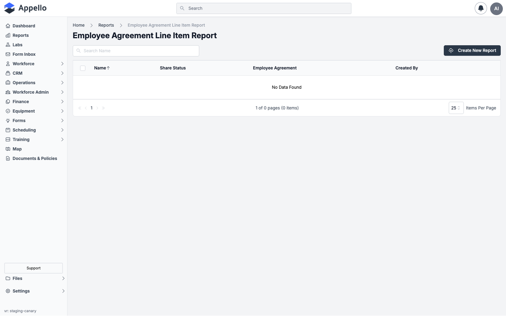Open the AI user avatar menu
This screenshot has width=506, height=322.
tap(497, 8)
